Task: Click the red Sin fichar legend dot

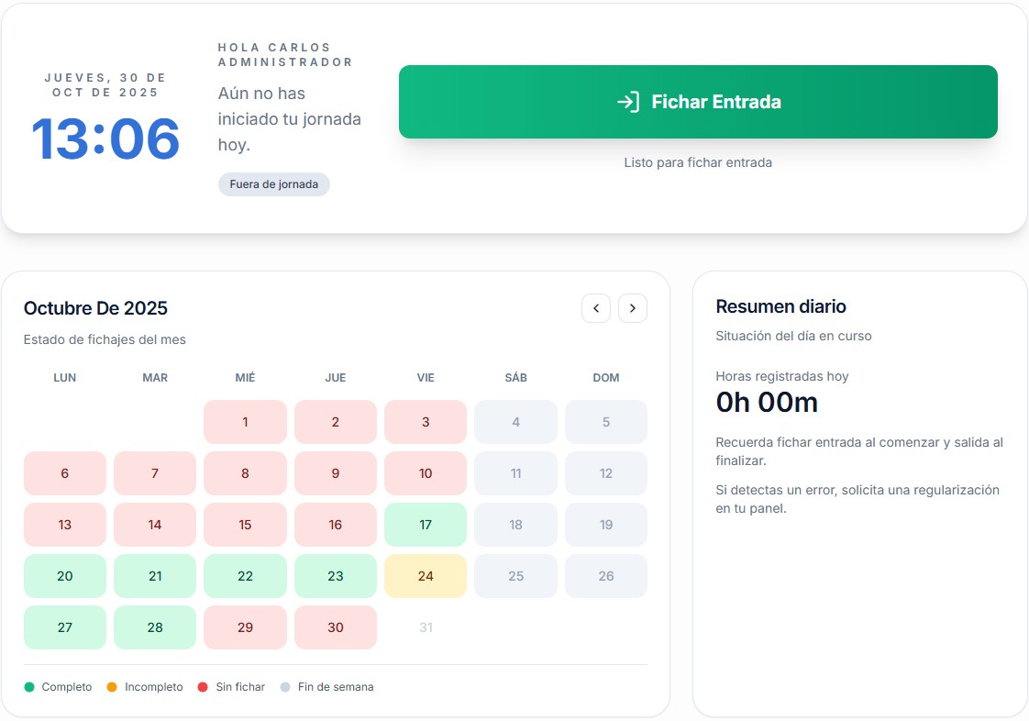Action: point(202,686)
